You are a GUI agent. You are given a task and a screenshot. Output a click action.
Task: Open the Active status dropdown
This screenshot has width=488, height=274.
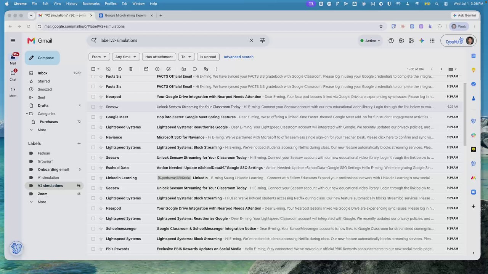click(x=370, y=41)
